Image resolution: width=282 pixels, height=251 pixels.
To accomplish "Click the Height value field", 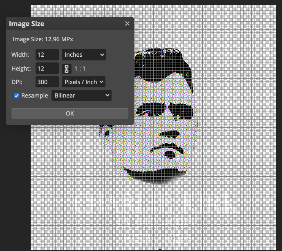I will pyautogui.click(x=47, y=69).
